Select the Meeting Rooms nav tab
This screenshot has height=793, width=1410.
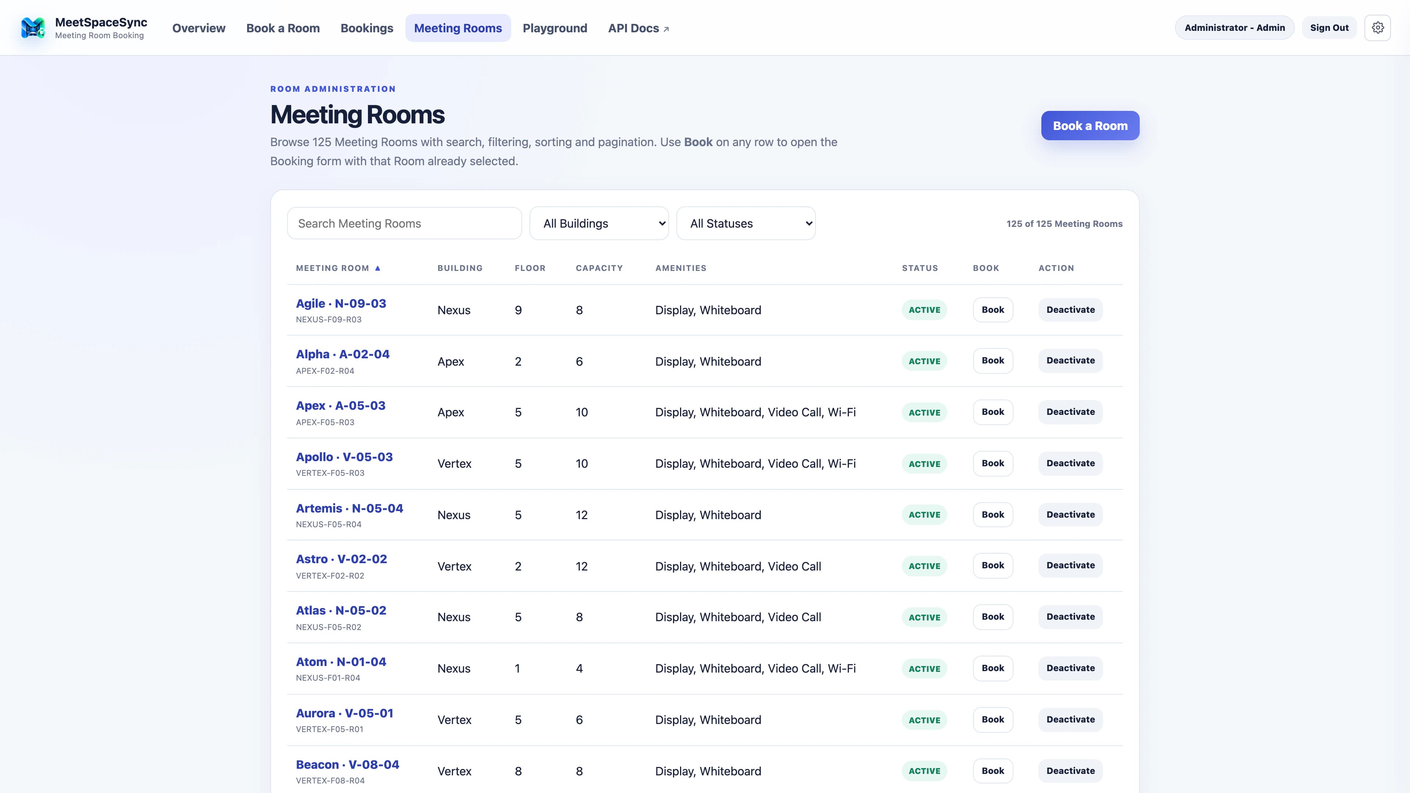click(458, 28)
